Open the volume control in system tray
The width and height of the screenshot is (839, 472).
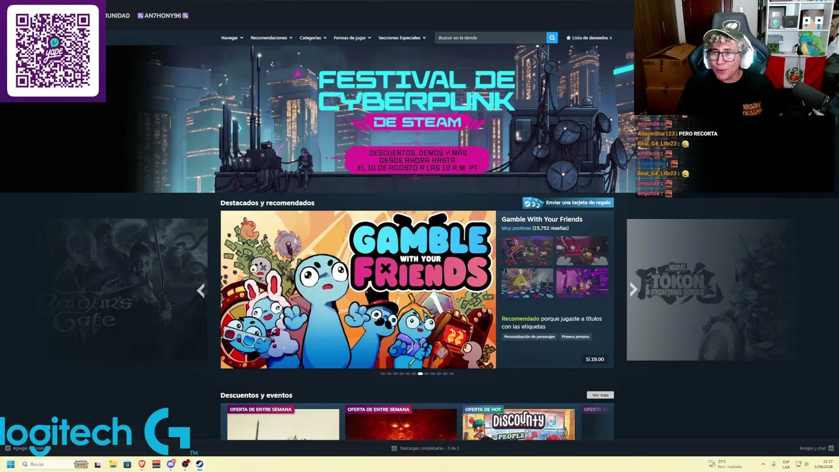808,464
